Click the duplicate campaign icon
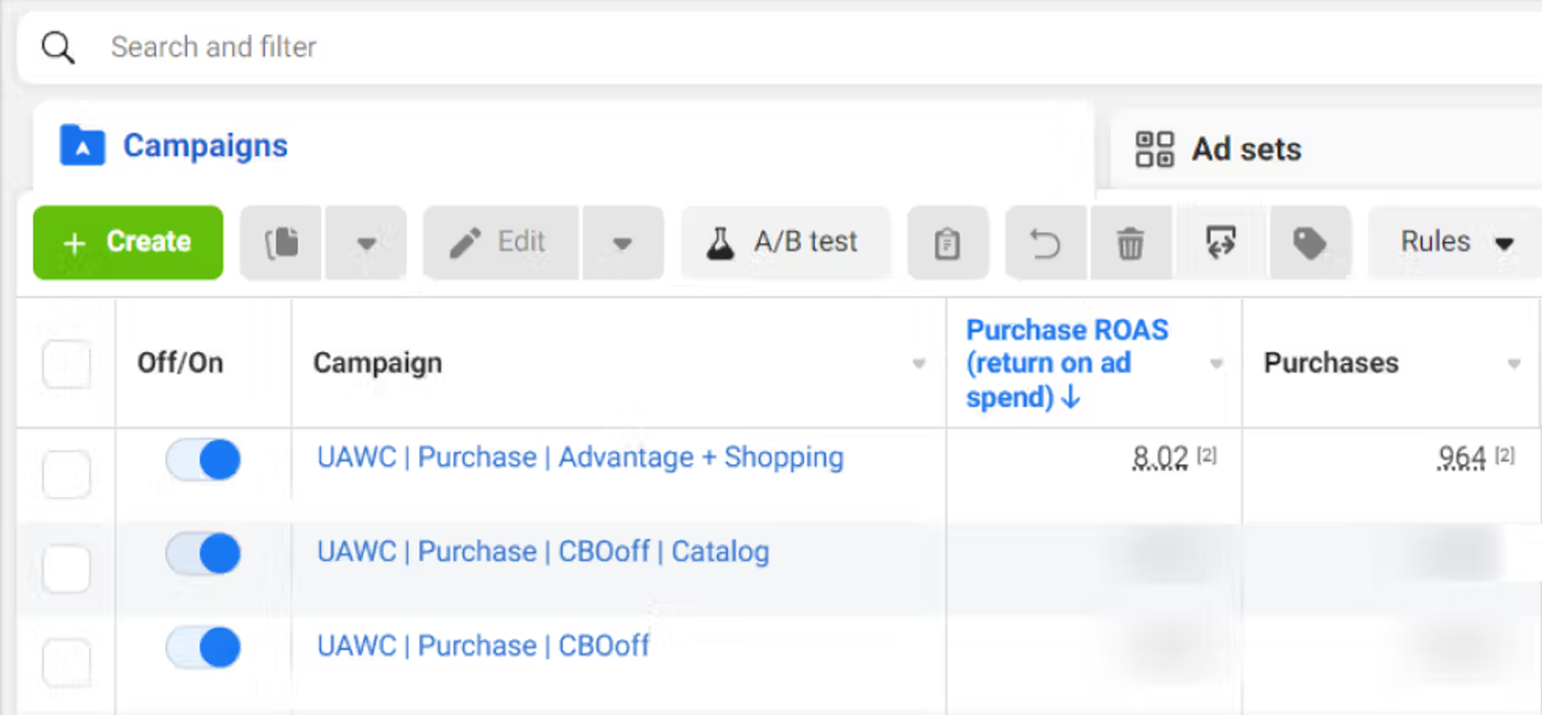1542x715 pixels. [281, 243]
